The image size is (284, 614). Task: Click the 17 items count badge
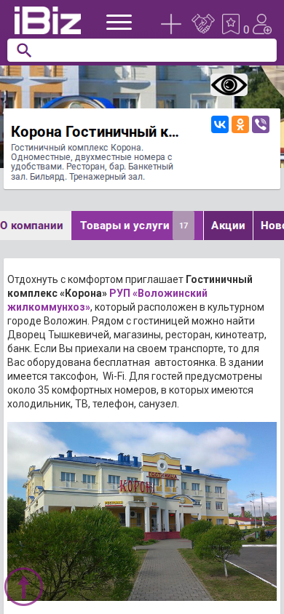[184, 226]
